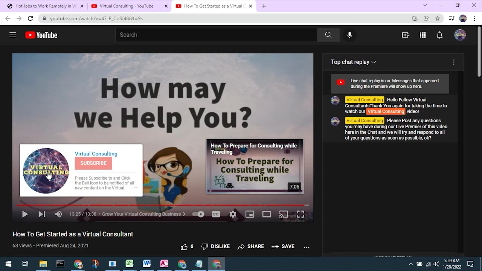Click the SHARE button
This screenshot has height=271, width=482.
click(251, 247)
